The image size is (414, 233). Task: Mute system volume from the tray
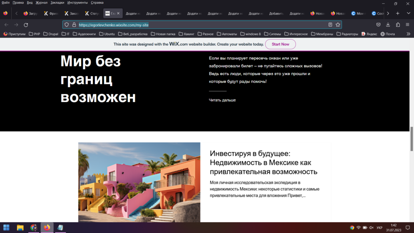point(372,228)
